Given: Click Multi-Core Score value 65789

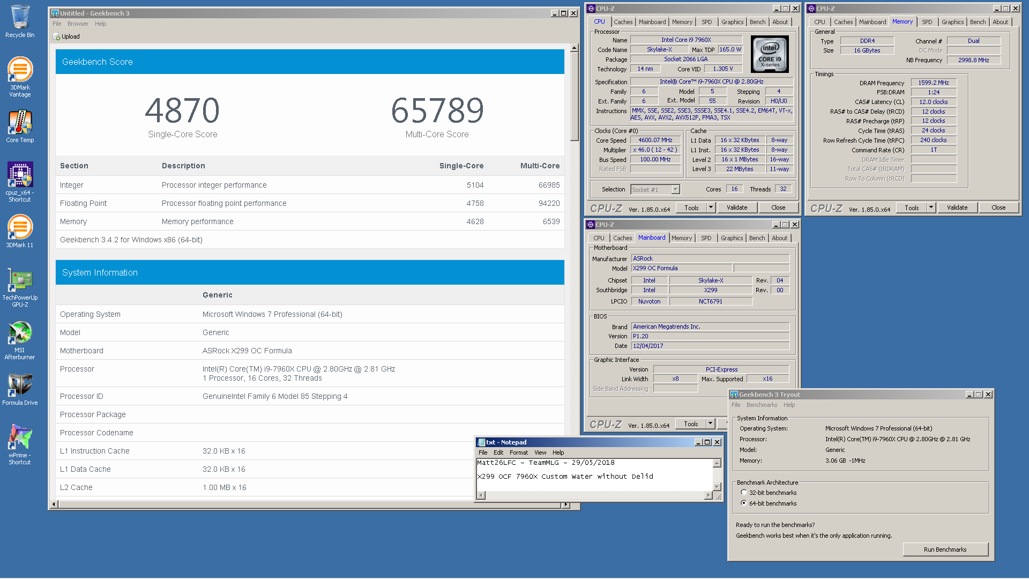Looking at the screenshot, I should click(x=437, y=110).
